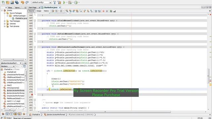Click the editor vertical scrollbar thumb
Viewport: 212px width, 119px height.
point(208,76)
